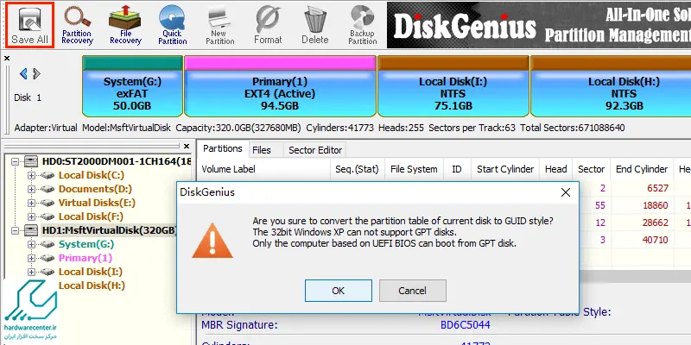Select Local Disk(I:) NTFS 75.1GB block
The width and height of the screenshot is (691, 345).
[453, 85]
